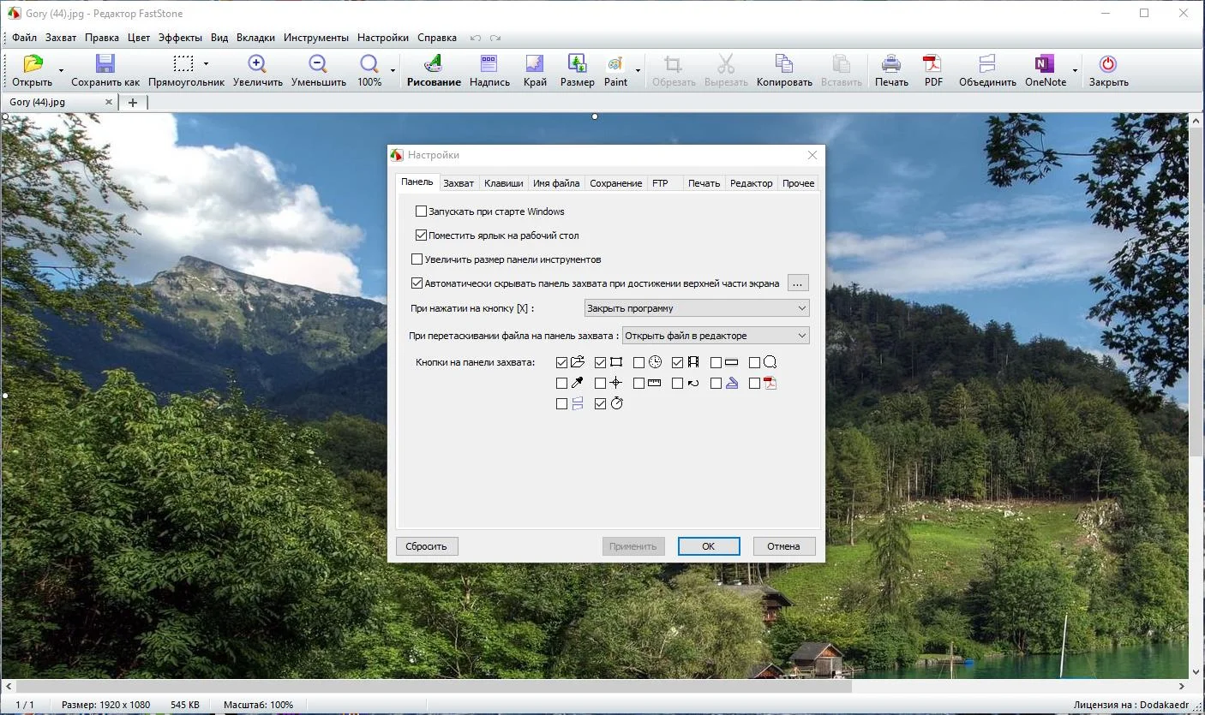Expand the Открыть toolbar dropdown arrow

pyautogui.click(x=61, y=71)
